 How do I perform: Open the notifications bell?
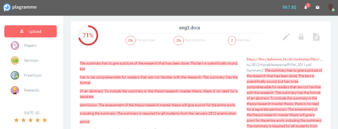[306, 7]
